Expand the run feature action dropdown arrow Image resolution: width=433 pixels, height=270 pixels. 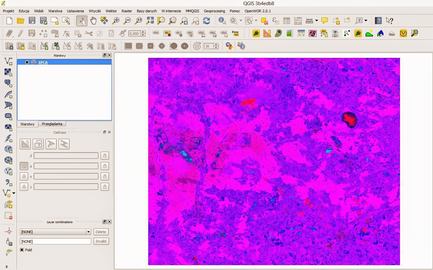241,21
